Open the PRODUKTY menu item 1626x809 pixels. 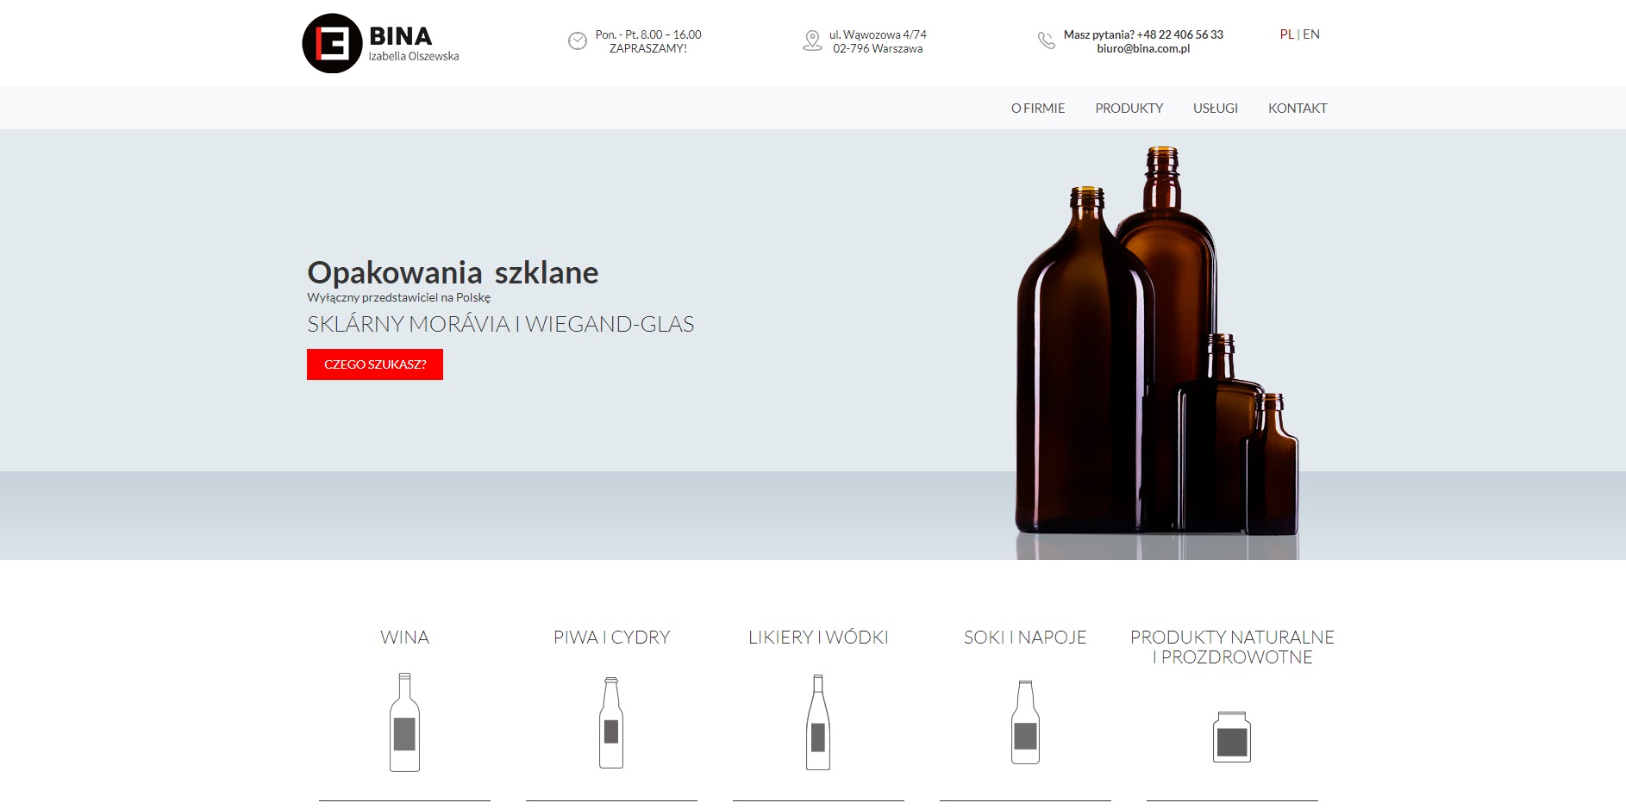(x=1129, y=108)
